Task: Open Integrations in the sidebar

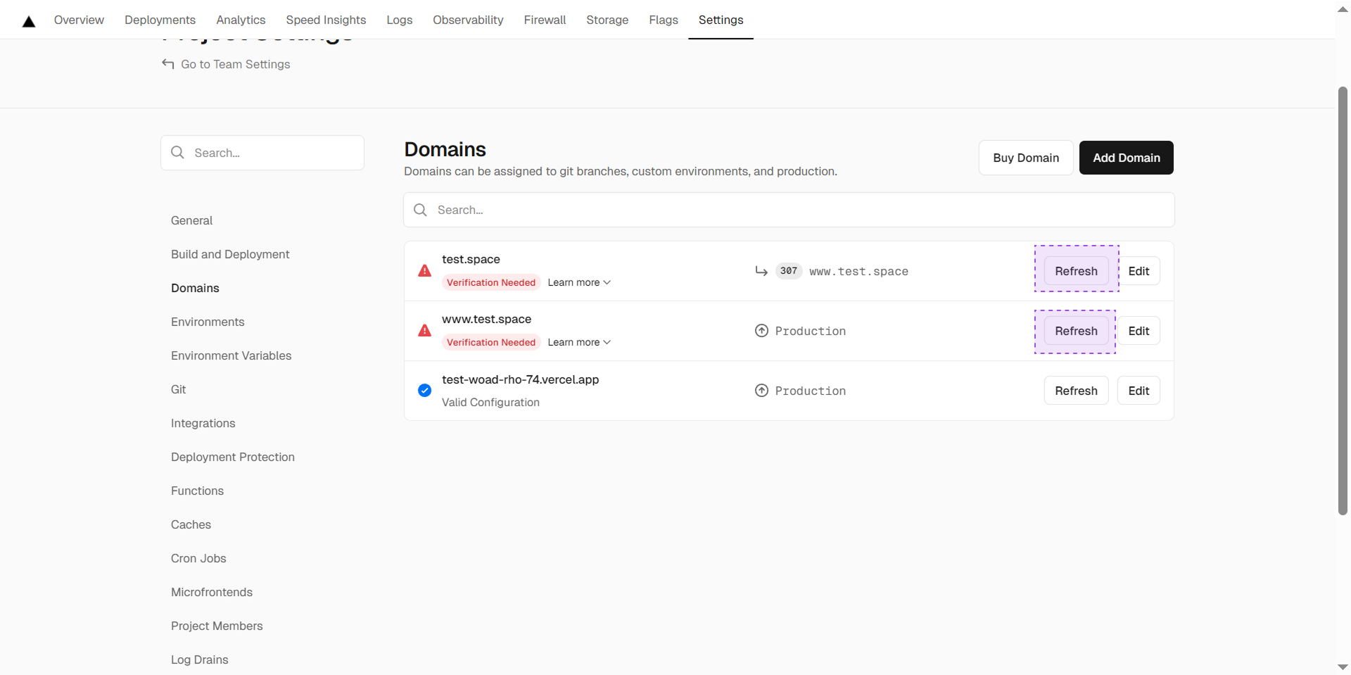Action: click(203, 423)
